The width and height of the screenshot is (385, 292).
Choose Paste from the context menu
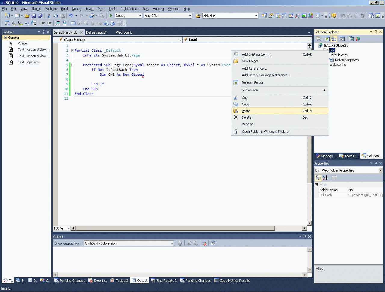point(246,111)
